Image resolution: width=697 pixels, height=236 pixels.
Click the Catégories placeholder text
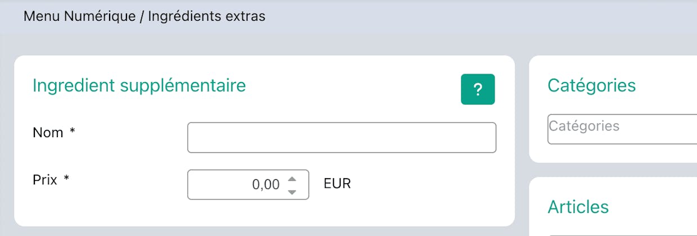tap(584, 126)
